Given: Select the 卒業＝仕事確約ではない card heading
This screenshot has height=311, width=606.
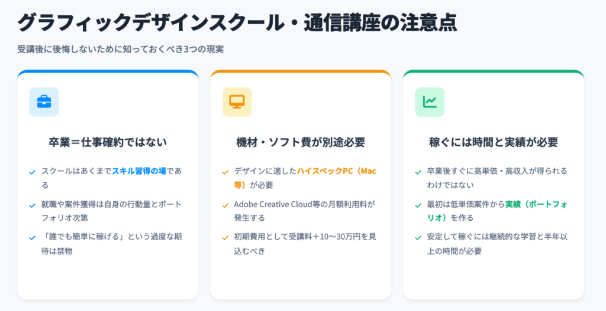Looking at the screenshot, I should (x=108, y=142).
